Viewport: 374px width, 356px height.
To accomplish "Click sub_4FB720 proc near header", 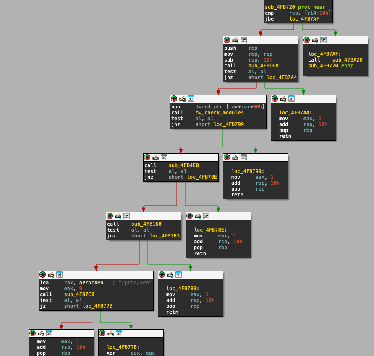I will point(295,7).
